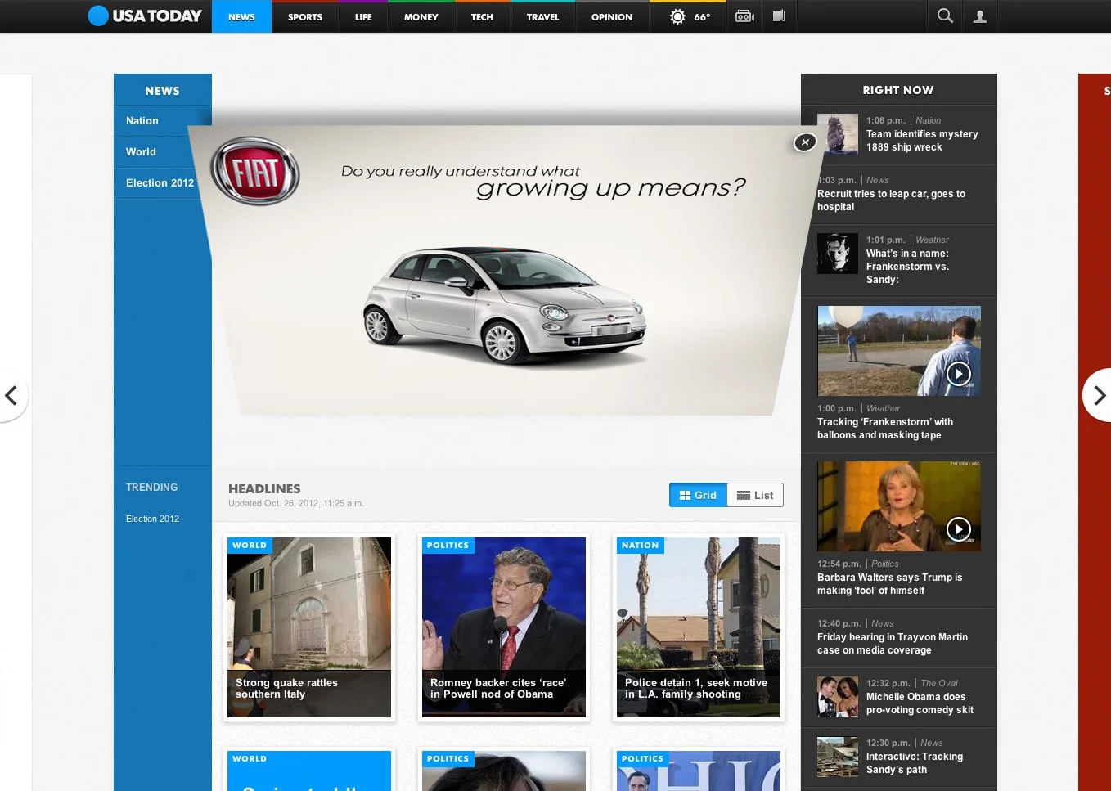Click the Nation category label at 1:06 p.m.
Image resolution: width=1111 pixels, height=791 pixels.
[x=928, y=120]
